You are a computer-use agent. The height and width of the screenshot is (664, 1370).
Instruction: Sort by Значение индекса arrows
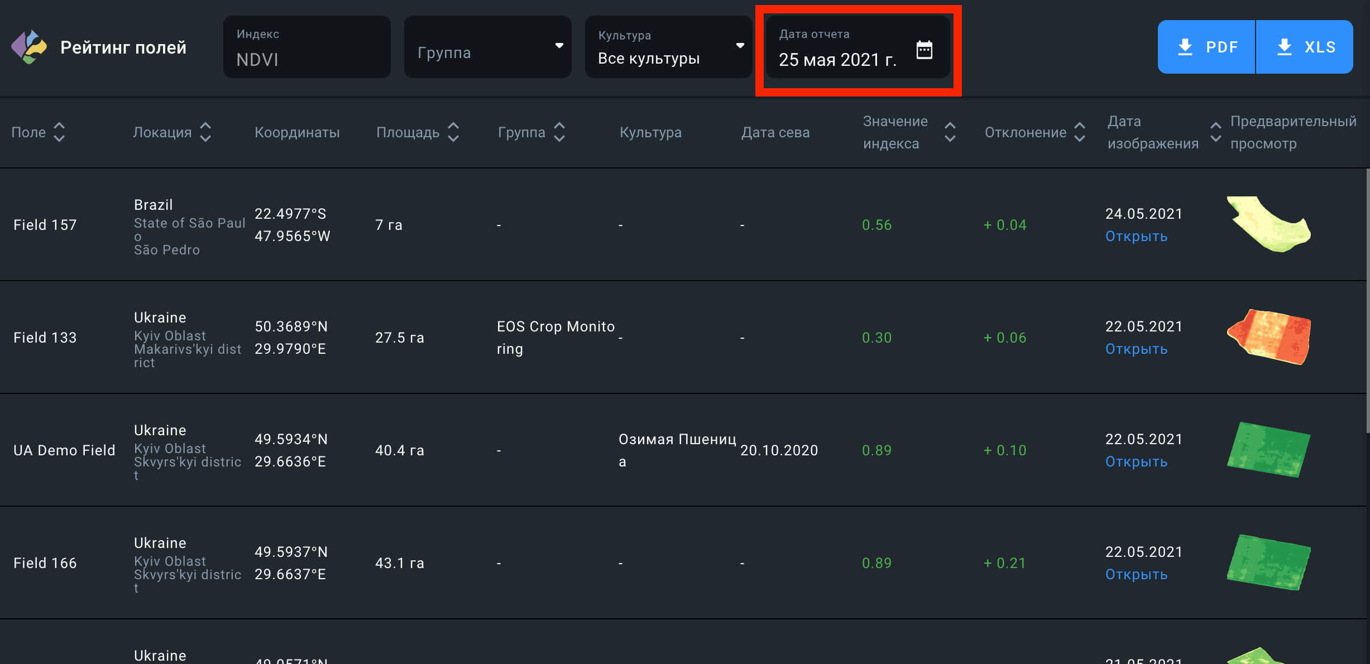pyautogui.click(x=950, y=132)
